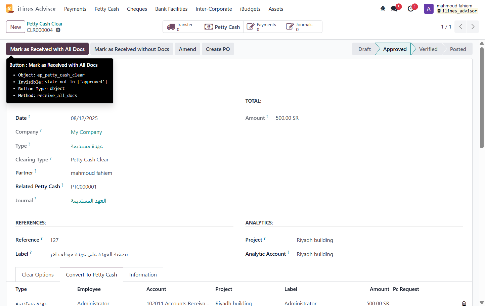This screenshot has height=306, width=485.
Task: Open the Transfer smart button
Action: [x=182, y=27]
